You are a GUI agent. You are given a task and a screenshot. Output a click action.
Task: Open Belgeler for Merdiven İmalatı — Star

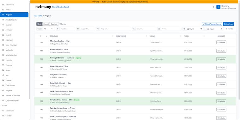tap(221, 42)
